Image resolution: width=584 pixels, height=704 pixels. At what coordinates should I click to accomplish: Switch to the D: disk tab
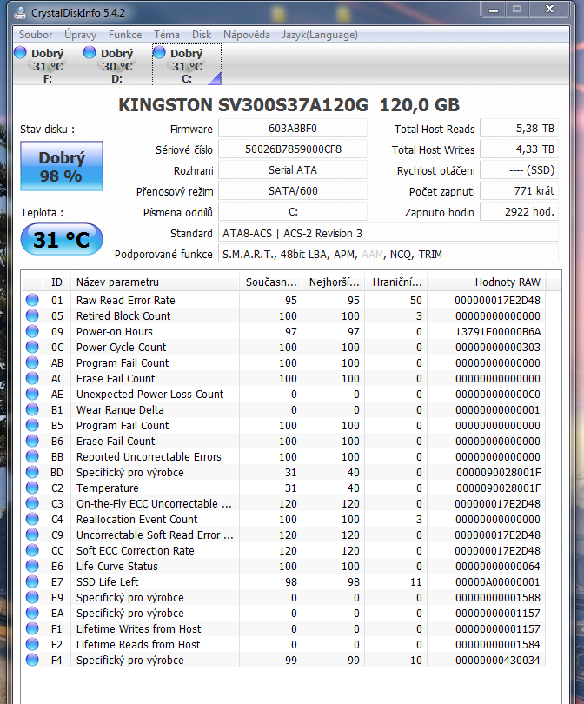tap(116, 64)
